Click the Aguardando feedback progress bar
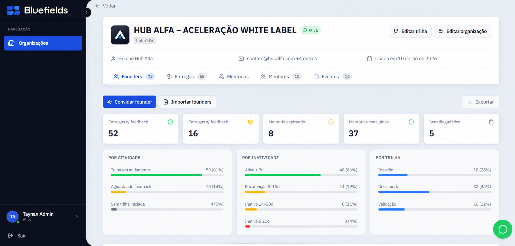Viewport: 515px width, 246px height. (x=167, y=192)
